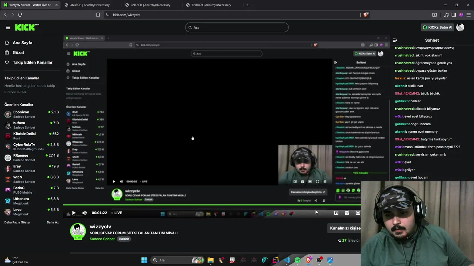Switch to first 4N4RCH AnarchyIsNecessary tab
Image resolution: width=474 pixels, height=266 pixels.
(89, 5)
